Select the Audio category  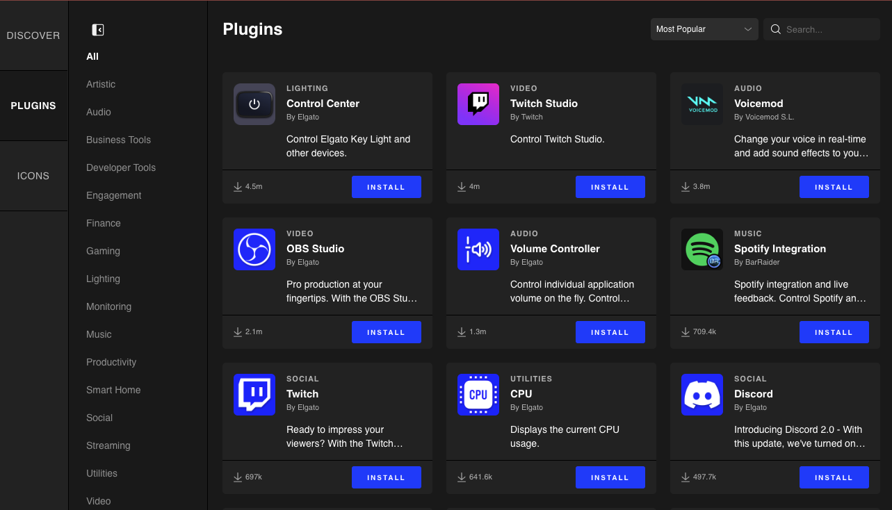click(99, 112)
